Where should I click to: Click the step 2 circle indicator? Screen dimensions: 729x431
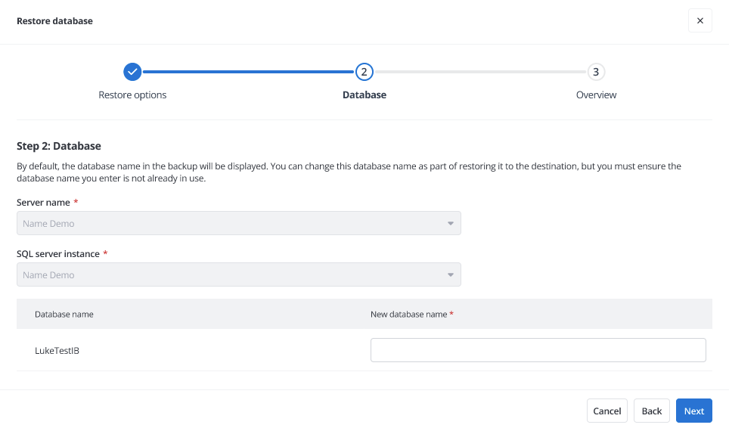[364, 72]
